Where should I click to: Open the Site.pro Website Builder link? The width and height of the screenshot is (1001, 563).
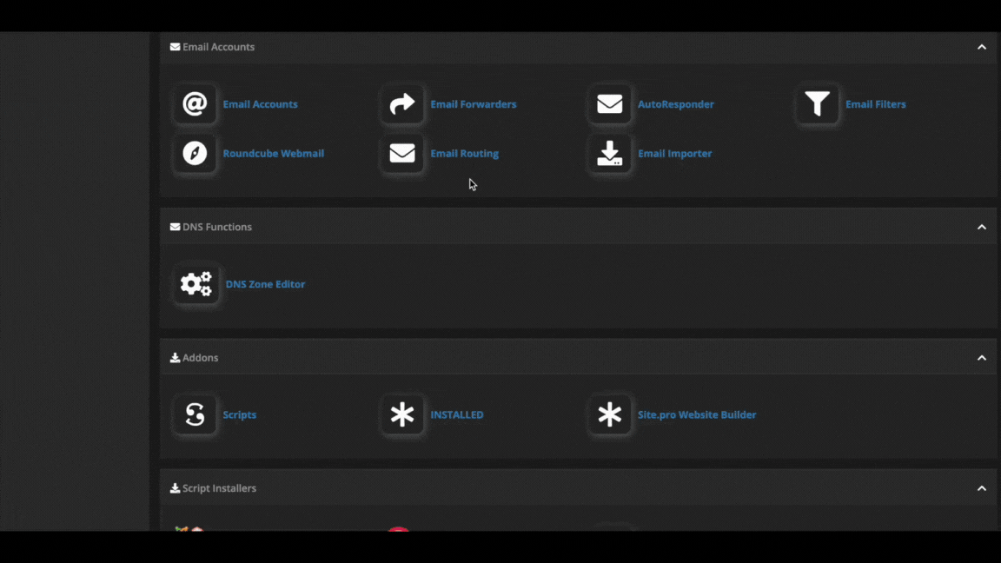pos(696,415)
